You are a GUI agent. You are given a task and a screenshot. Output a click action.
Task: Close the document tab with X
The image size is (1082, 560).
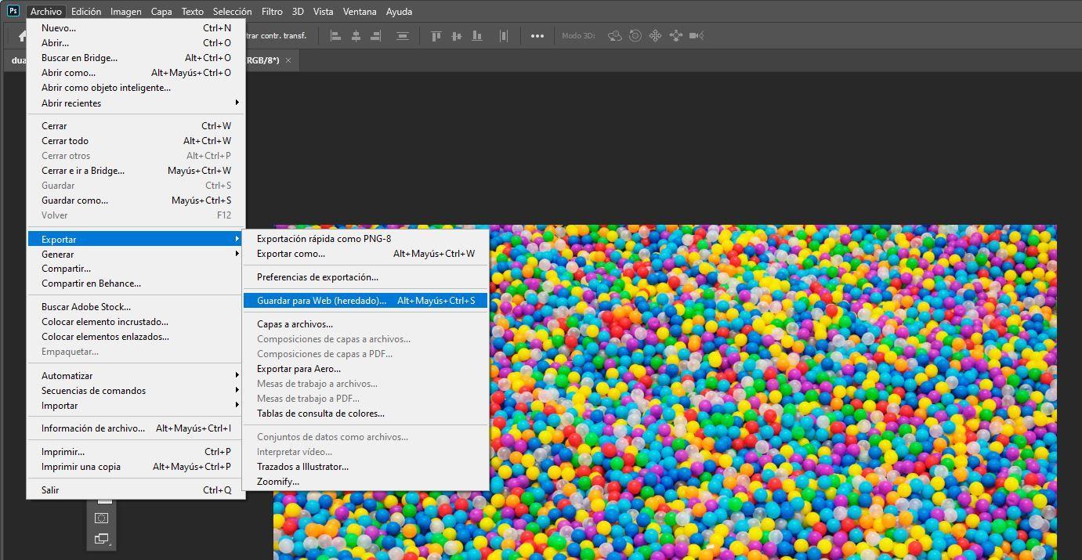click(288, 60)
